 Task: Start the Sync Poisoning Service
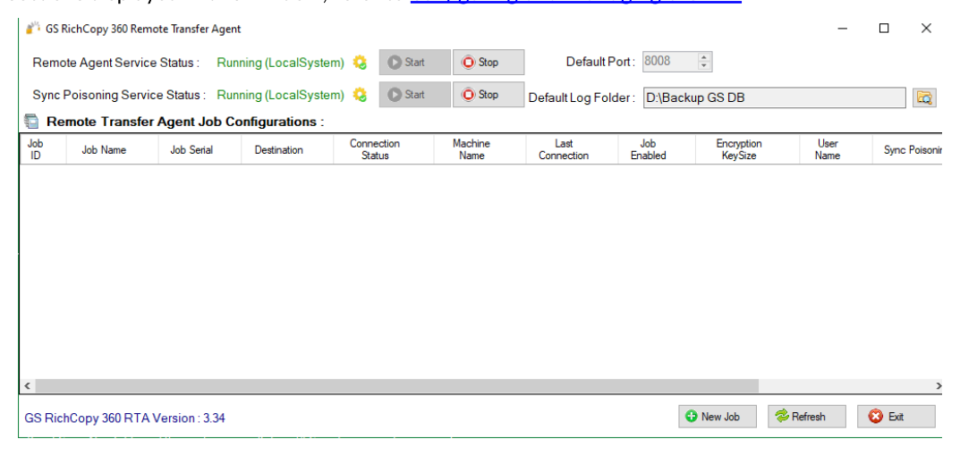pyautogui.click(x=414, y=94)
